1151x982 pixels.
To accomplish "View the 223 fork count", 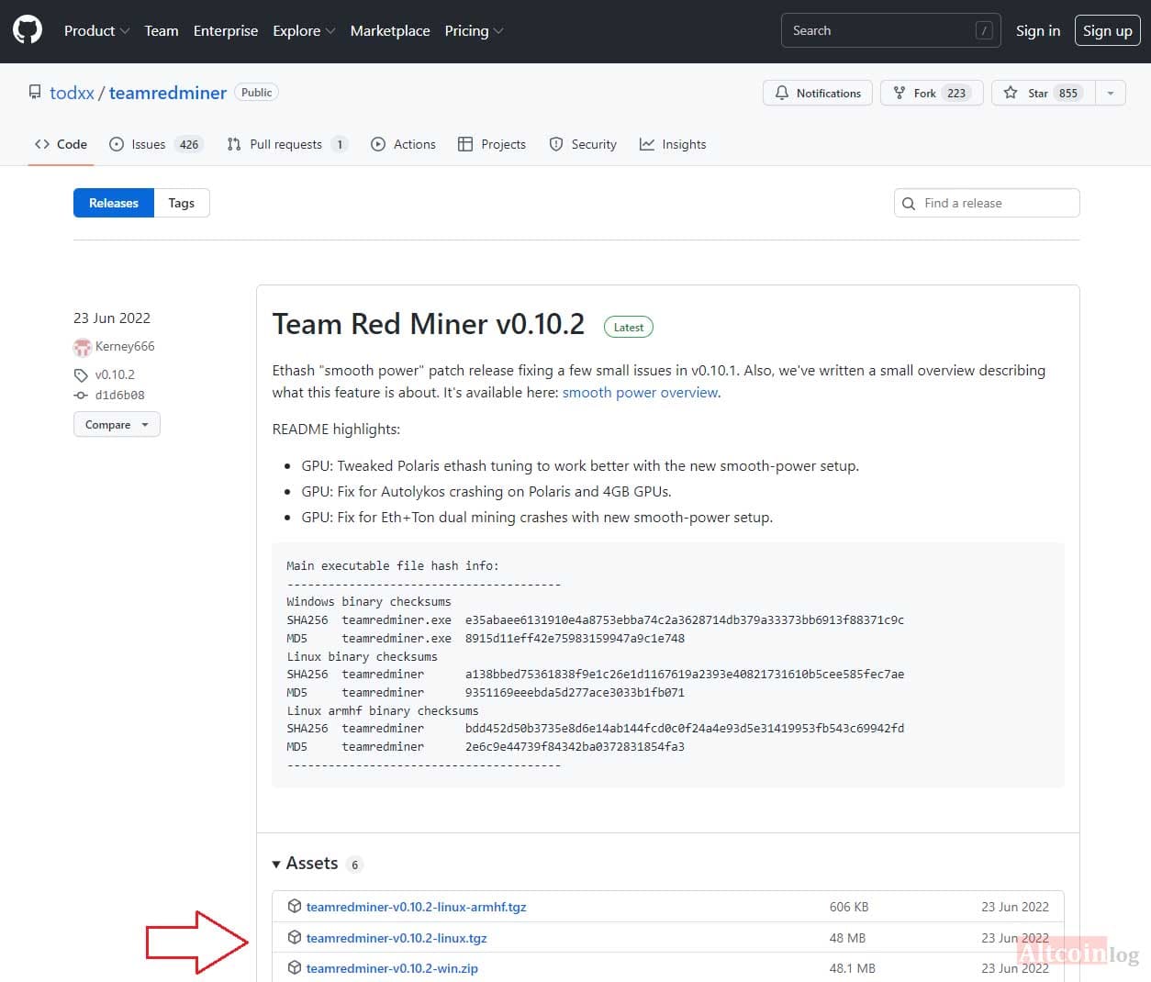I will [956, 93].
